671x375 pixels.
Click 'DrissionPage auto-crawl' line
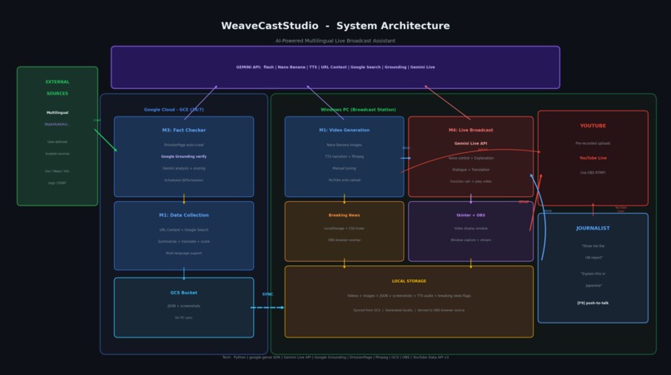(184, 145)
